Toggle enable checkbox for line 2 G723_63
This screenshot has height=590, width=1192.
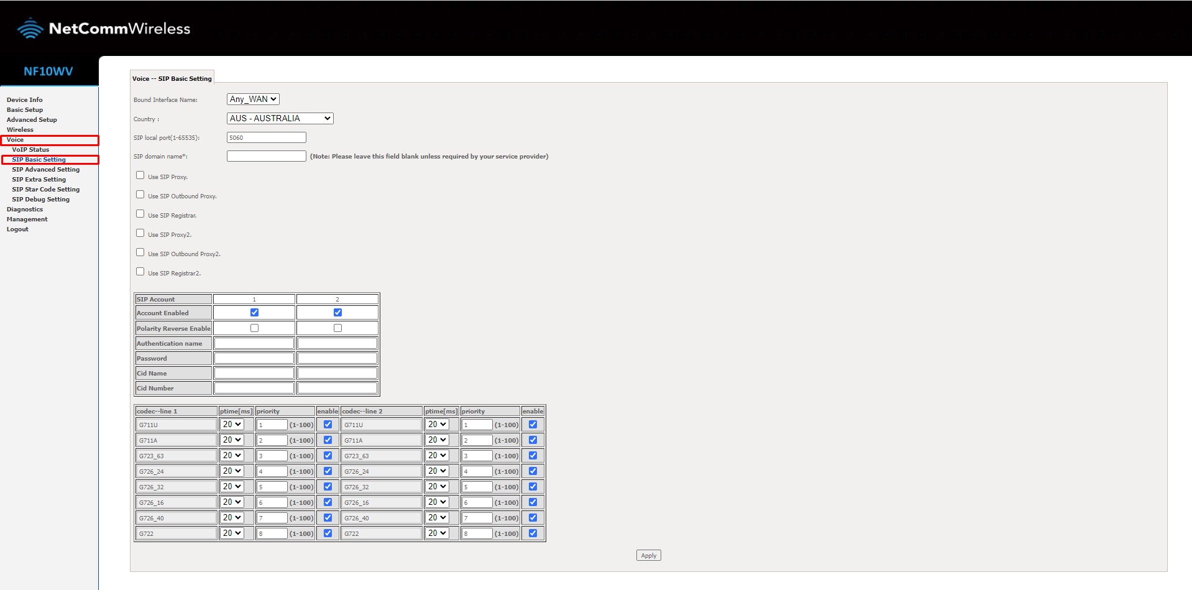point(533,455)
